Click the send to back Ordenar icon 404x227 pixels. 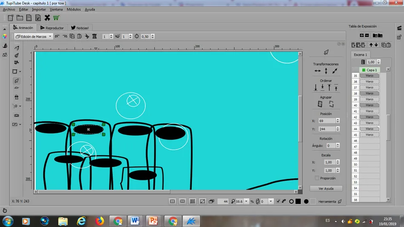315,87
